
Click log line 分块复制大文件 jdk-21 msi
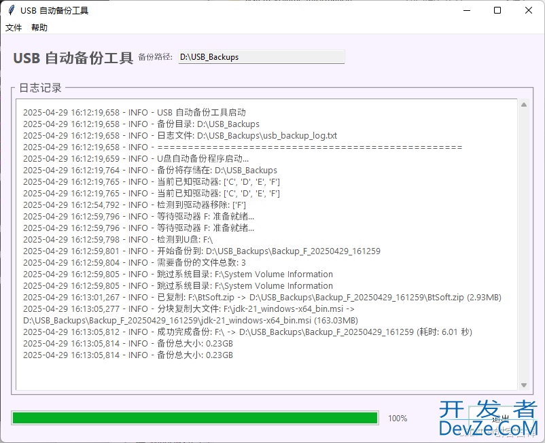point(190,315)
